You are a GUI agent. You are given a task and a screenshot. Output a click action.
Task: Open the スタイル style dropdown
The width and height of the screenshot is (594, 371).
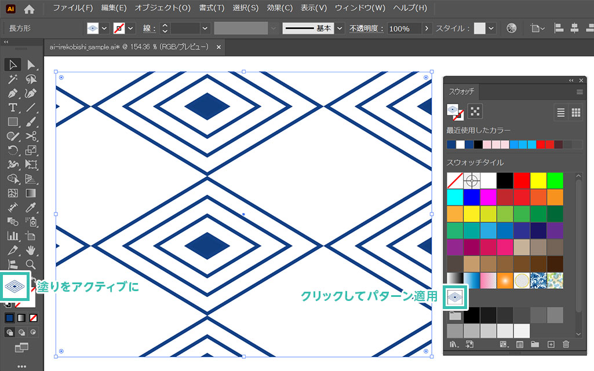491,28
